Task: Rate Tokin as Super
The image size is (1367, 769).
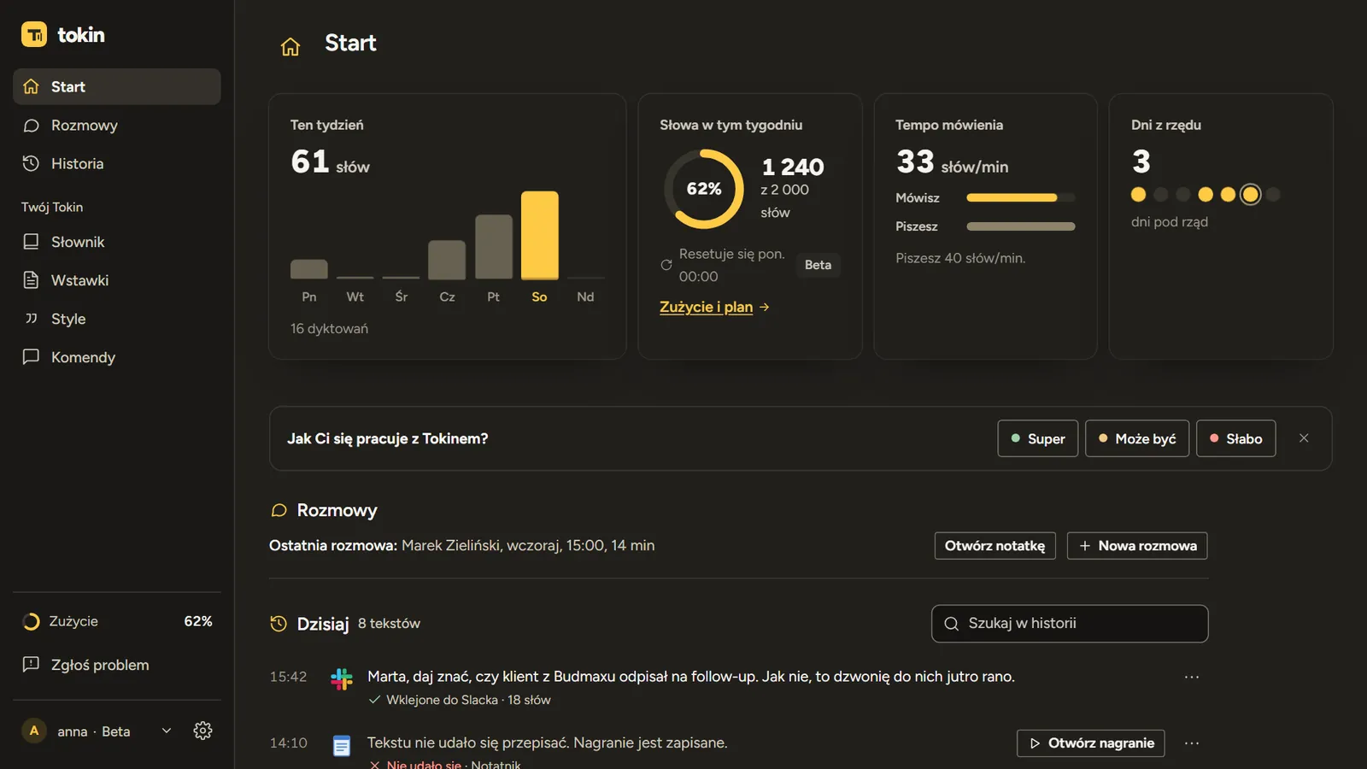Action: [1038, 438]
